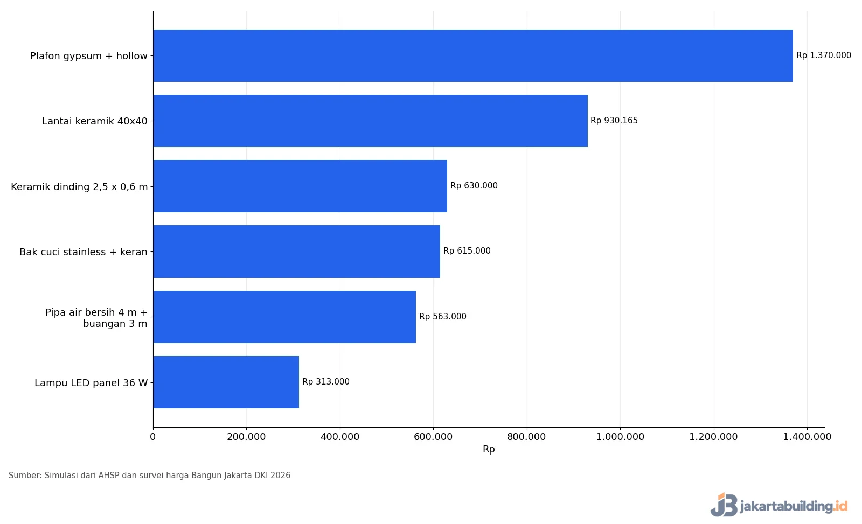Image resolution: width=862 pixels, height=524 pixels.
Task: Click the Sumber source caption text
Action: [149, 476]
